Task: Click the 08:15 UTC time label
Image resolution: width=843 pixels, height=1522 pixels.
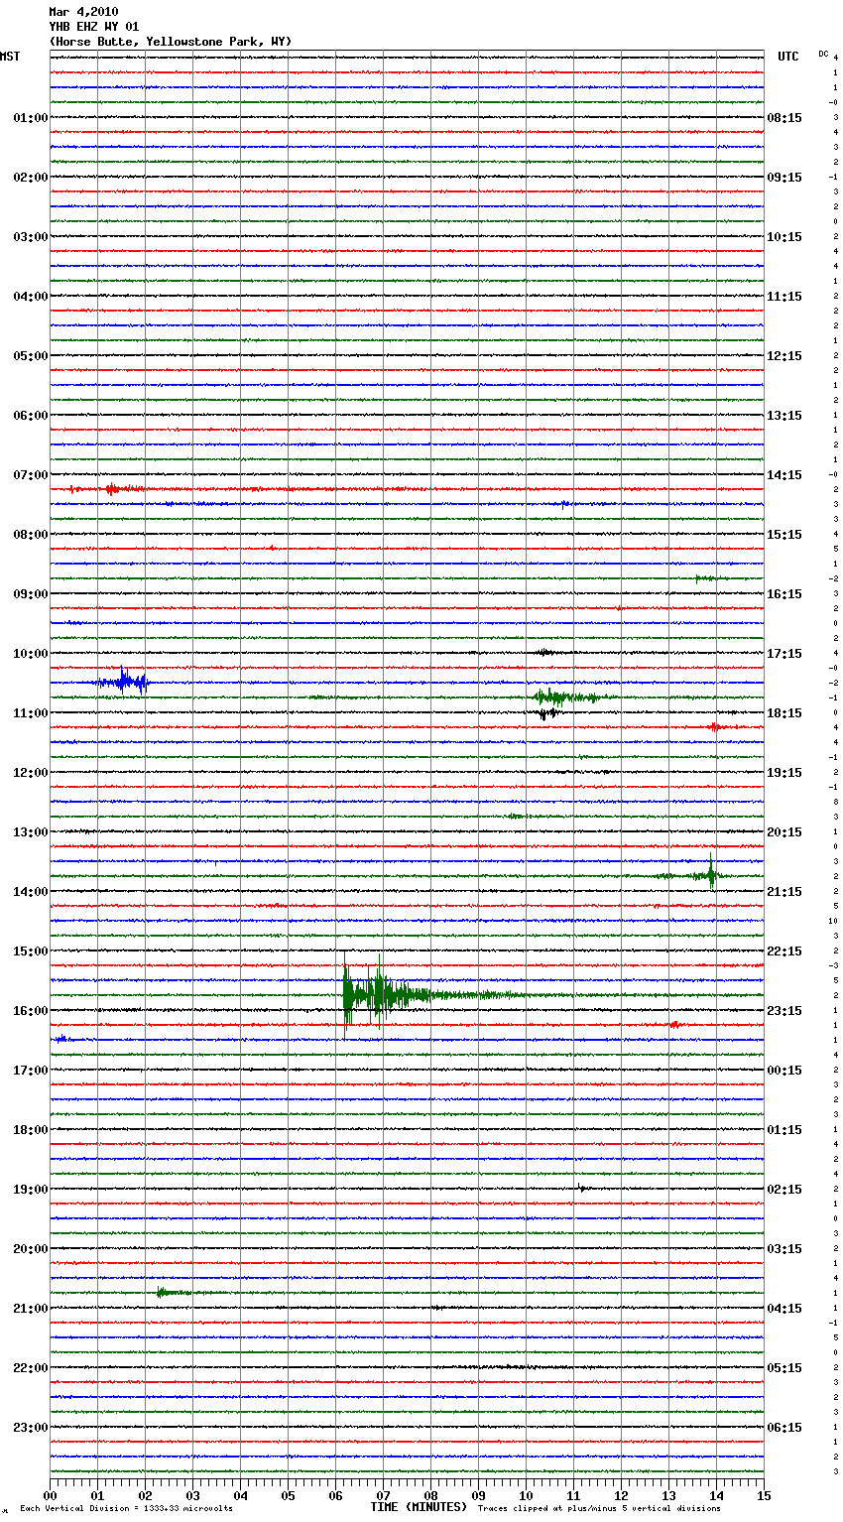Action: pyautogui.click(x=784, y=118)
